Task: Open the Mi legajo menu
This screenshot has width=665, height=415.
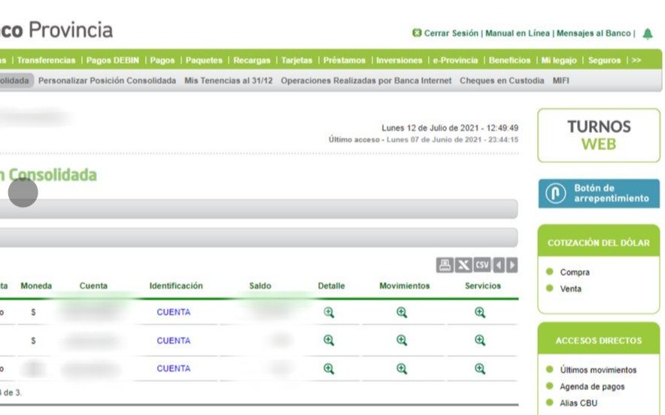Action: point(558,60)
